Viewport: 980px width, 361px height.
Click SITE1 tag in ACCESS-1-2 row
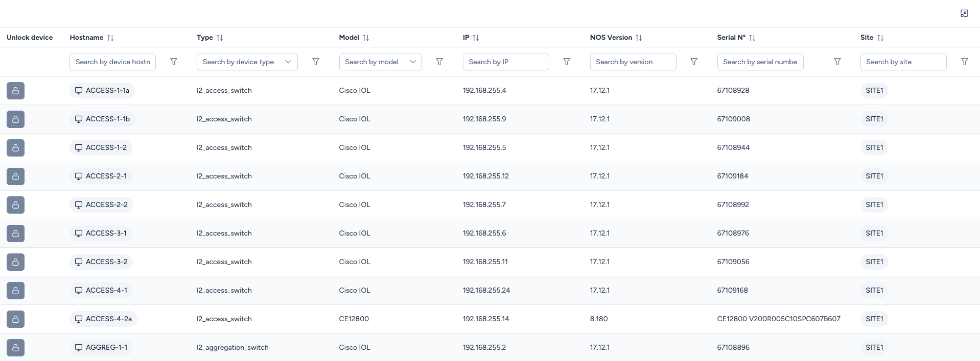[874, 148]
